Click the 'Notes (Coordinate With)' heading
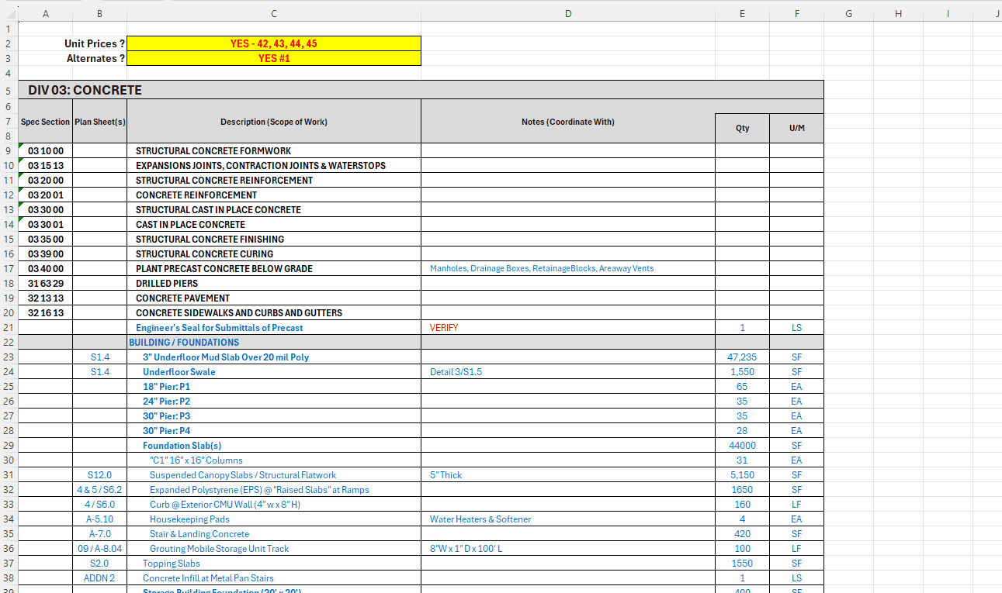This screenshot has width=1002, height=593. coord(568,122)
